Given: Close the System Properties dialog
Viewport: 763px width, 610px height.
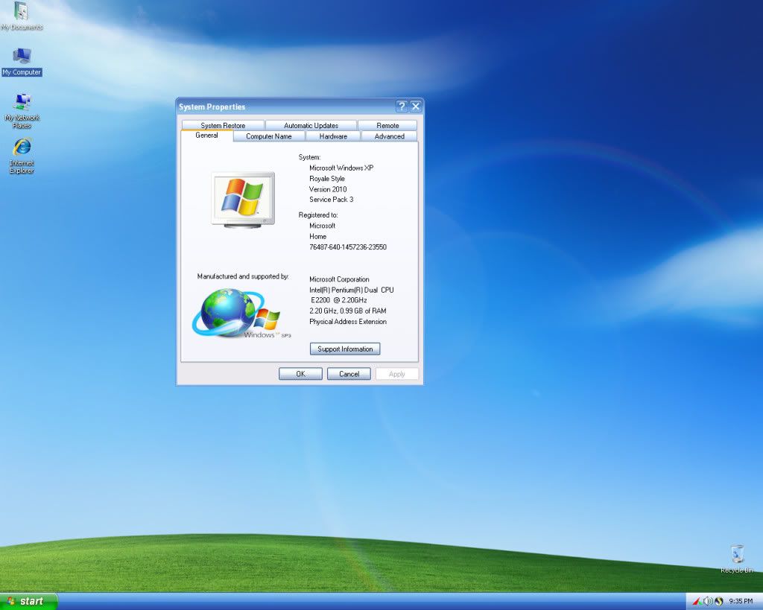Looking at the screenshot, I should 415,107.
